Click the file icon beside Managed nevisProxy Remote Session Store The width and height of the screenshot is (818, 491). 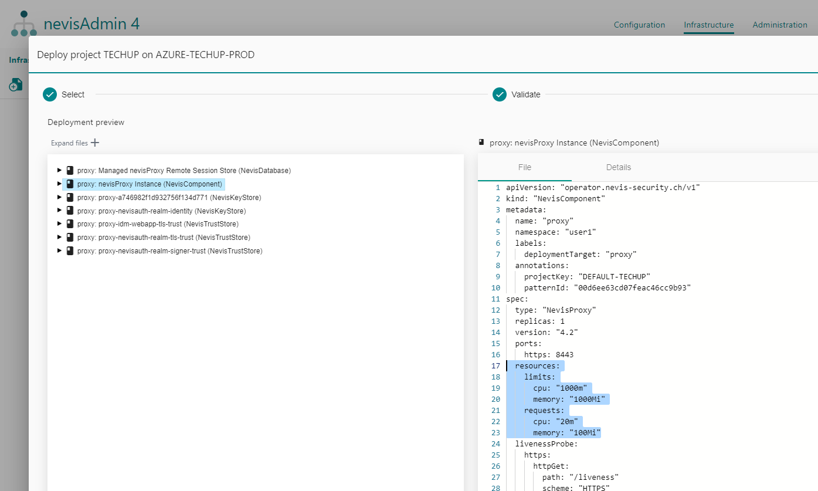click(70, 170)
